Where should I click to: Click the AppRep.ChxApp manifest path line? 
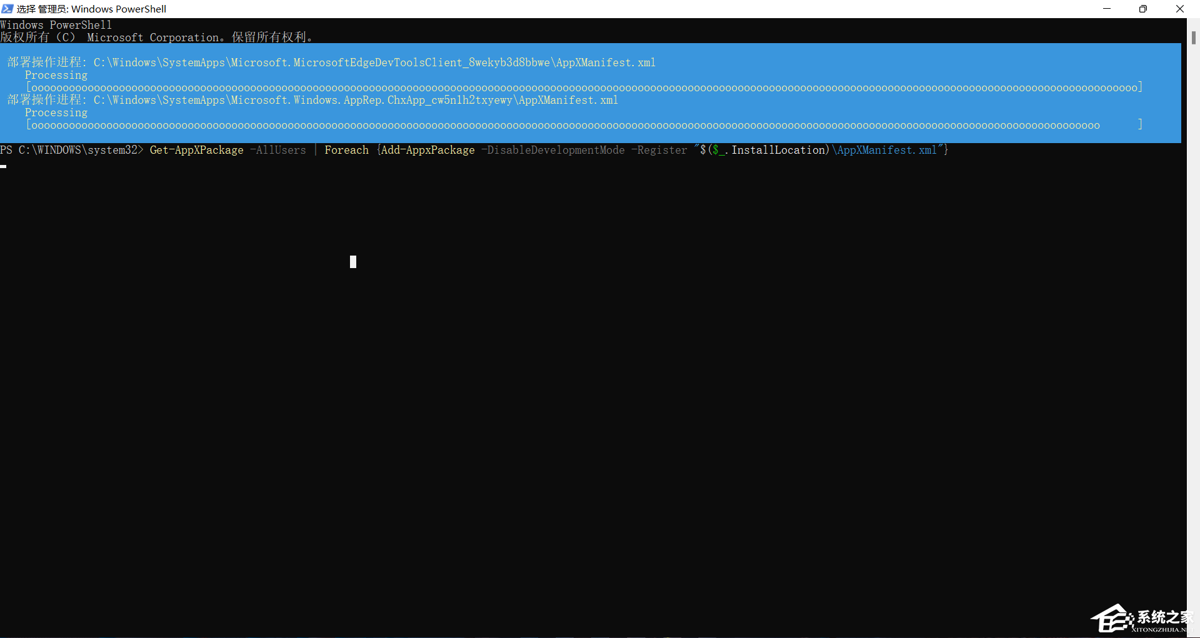click(x=312, y=100)
